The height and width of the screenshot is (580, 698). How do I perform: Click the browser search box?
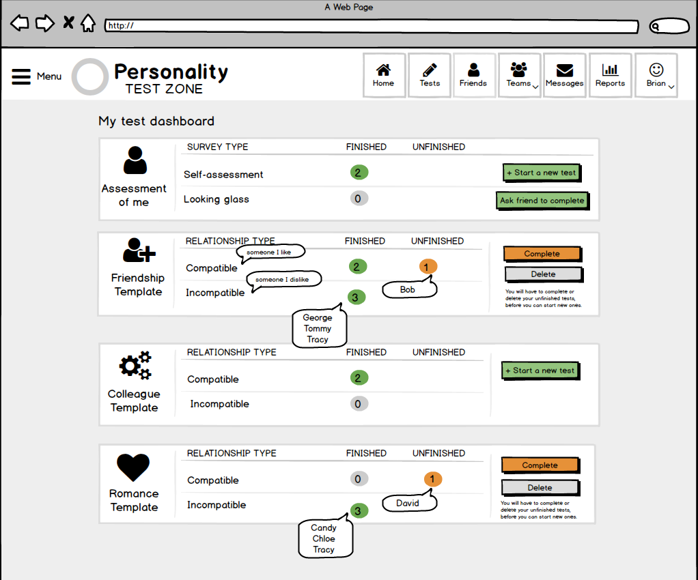tap(669, 26)
